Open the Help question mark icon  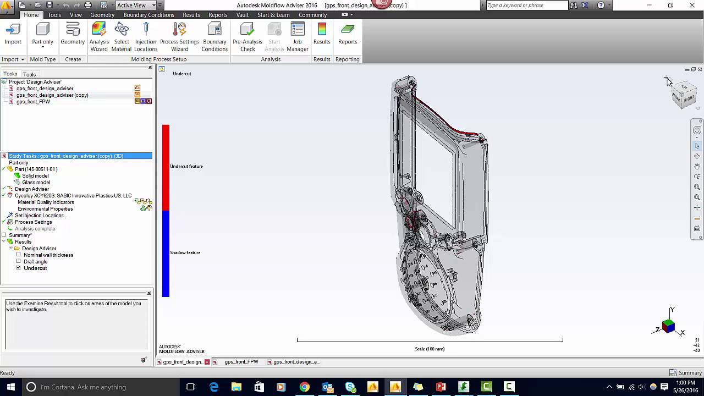tap(601, 5)
